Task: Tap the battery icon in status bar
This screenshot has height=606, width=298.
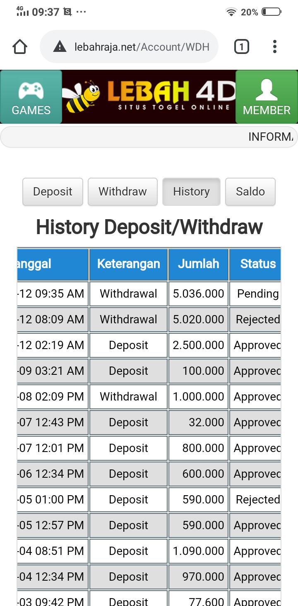Action: [272, 12]
